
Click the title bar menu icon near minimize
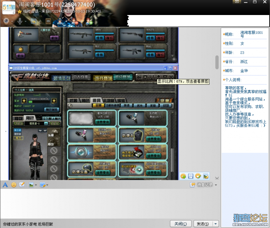click(237, 2)
